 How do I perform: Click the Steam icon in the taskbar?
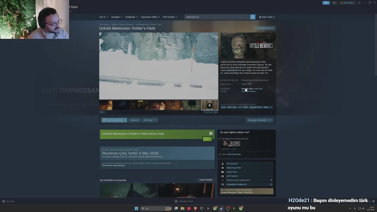point(221,208)
